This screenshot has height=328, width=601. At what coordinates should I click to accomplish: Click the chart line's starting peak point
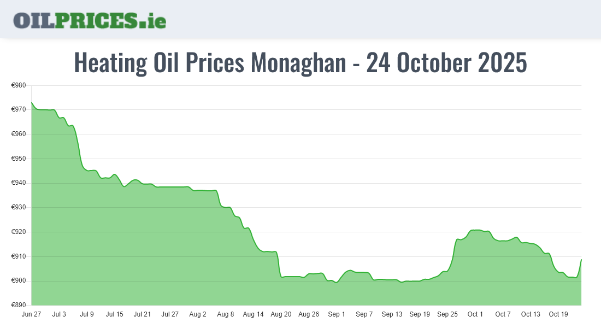coord(32,103)
